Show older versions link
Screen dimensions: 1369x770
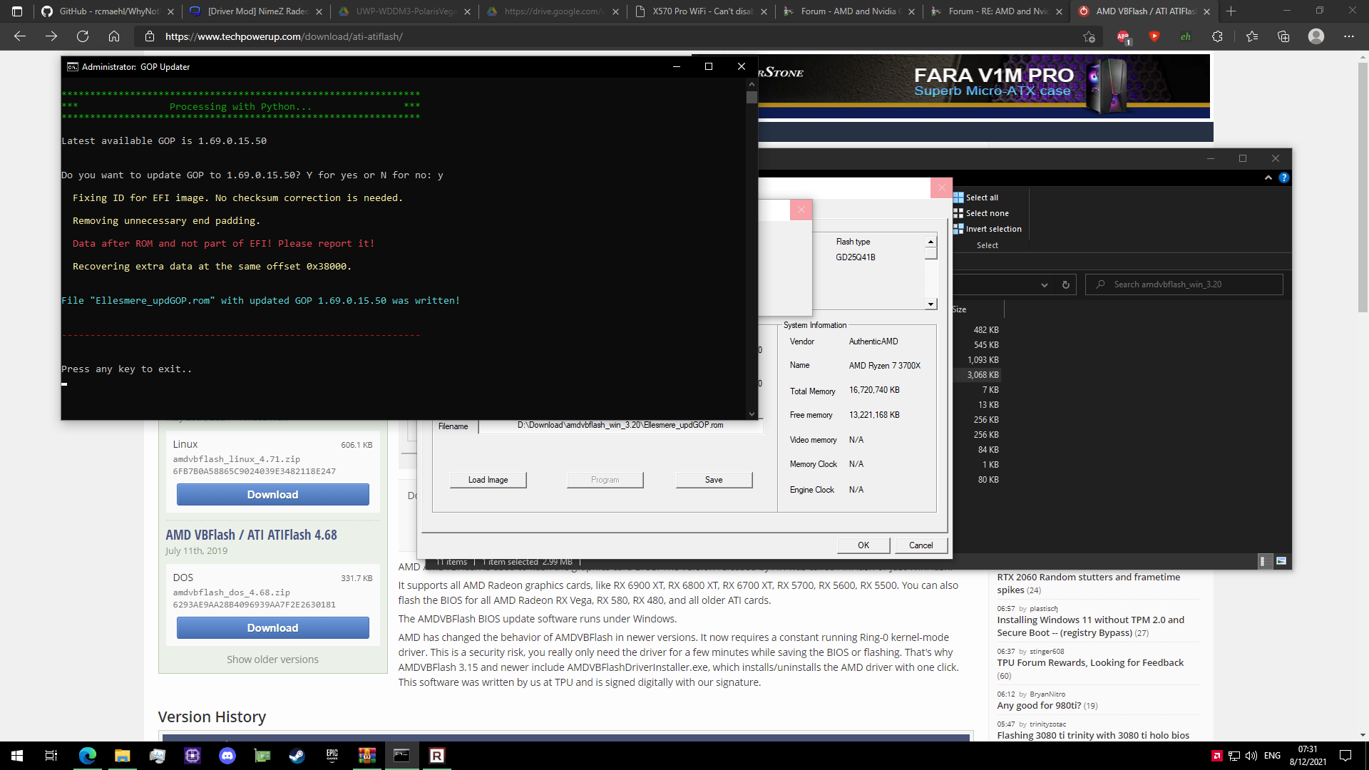pos(273,659)
